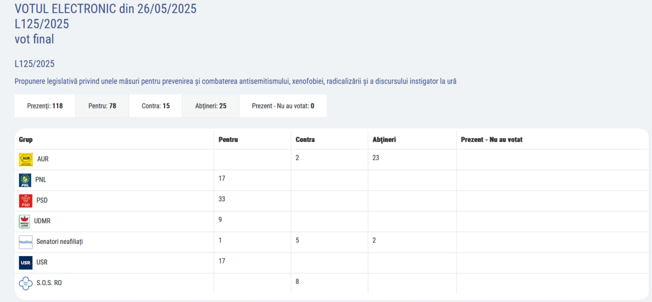Click the Neafiliat group icon
The width and height of the screenshot is (652, 302).
pos(25,242)
